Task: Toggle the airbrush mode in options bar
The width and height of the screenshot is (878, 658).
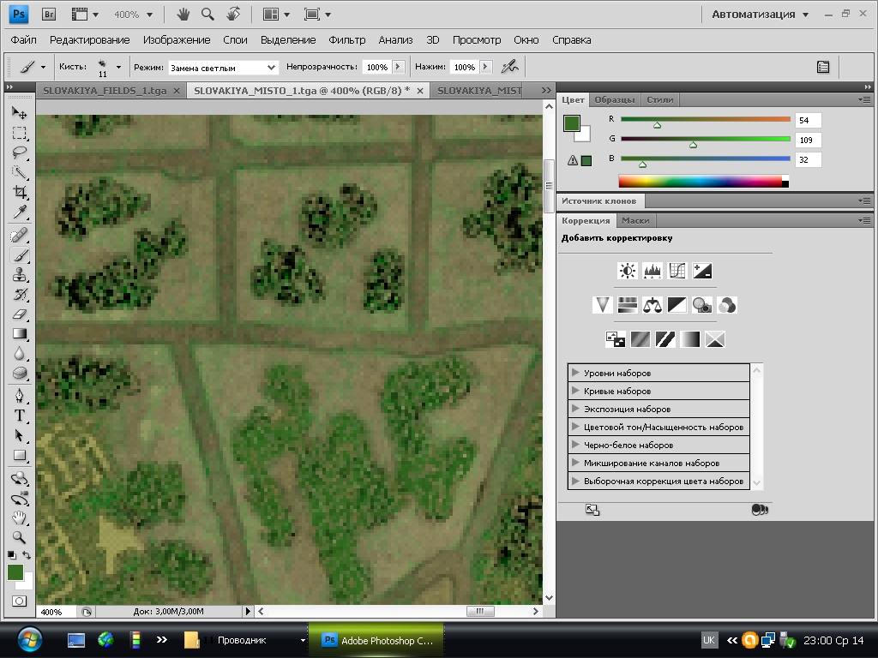Action: [510, 66]
